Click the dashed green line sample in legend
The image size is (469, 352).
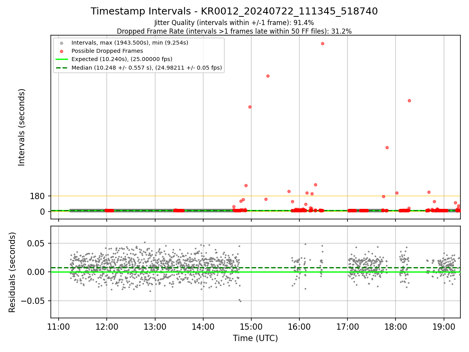tap(61, 68)
